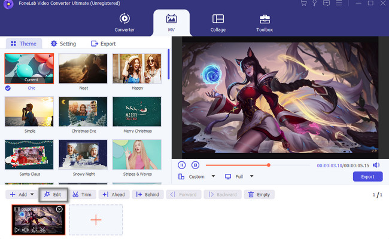Select the Santa Claus theme thumbnail

point(29,155)
